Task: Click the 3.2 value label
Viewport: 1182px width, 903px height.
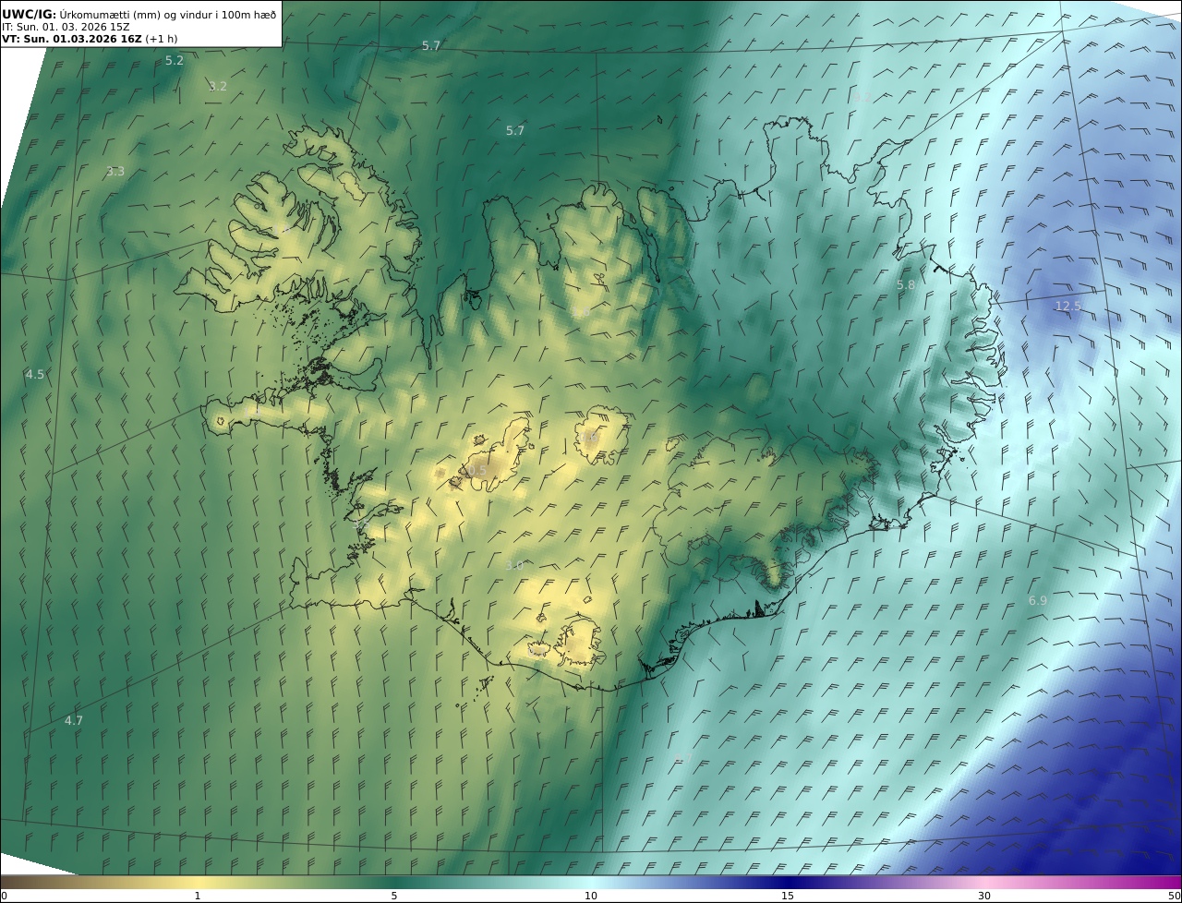Action: [218, 86]
